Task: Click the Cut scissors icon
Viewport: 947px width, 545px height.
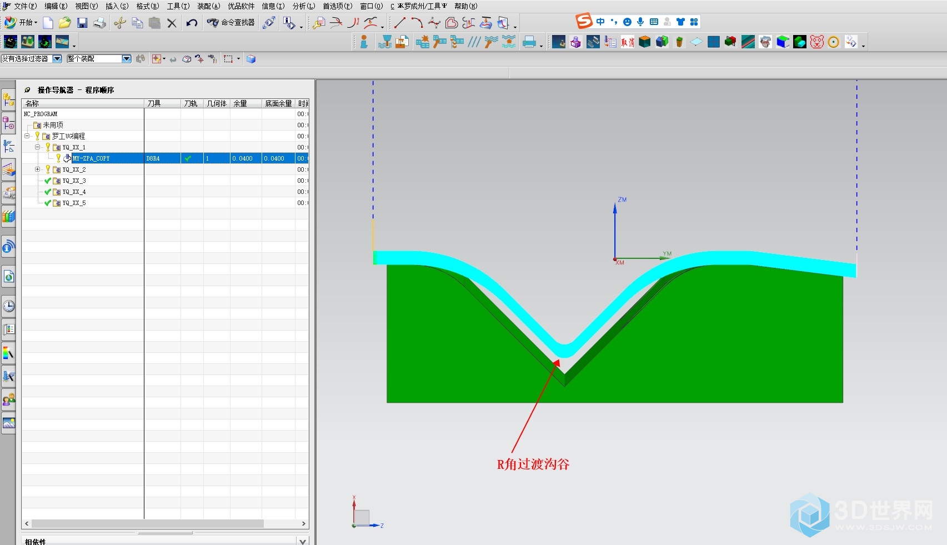Action: pos(120,23)
